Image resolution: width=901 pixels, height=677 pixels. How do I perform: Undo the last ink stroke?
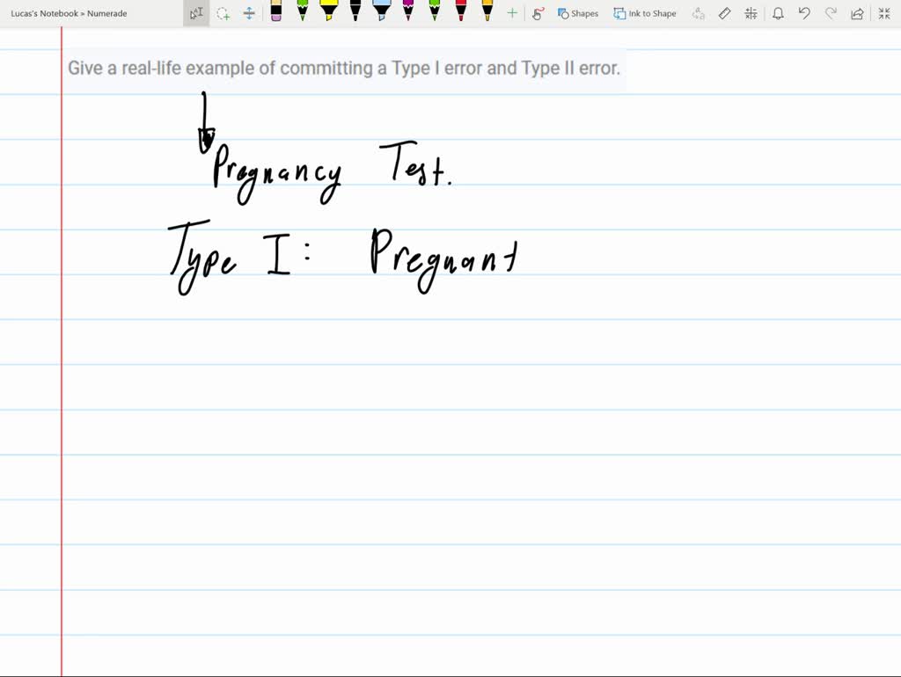[x=804, y=13]
